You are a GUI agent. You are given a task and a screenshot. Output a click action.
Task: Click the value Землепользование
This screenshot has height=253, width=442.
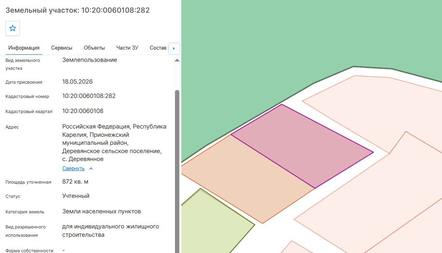[90, 60]
